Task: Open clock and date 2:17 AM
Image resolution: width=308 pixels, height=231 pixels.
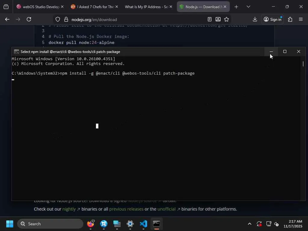Action: click(x=293, y=224)
